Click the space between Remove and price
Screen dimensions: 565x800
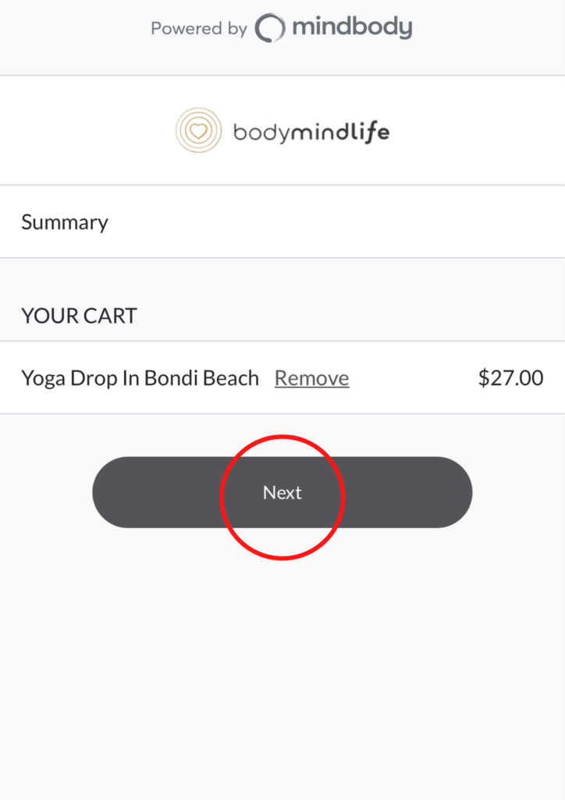click(x=412, y=379)
